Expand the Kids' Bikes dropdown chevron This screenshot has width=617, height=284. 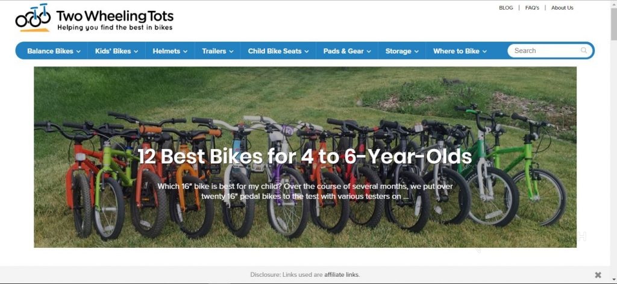coord(136,51)
